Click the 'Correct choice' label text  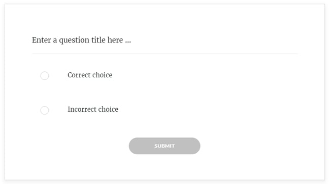(90, 75)
